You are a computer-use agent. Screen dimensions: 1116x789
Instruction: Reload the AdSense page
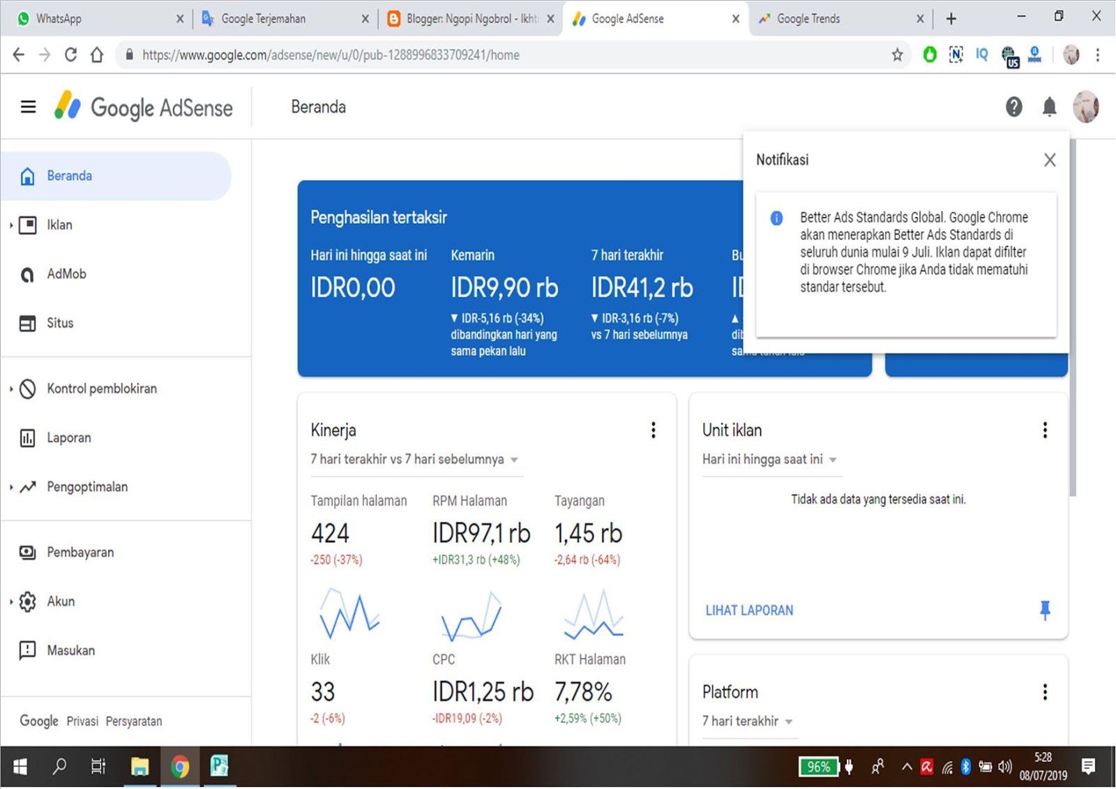tap(70, 54)
